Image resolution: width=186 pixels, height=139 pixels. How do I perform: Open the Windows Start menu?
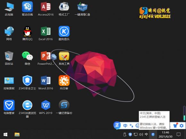pyautogui.click(x=5, y=135)
